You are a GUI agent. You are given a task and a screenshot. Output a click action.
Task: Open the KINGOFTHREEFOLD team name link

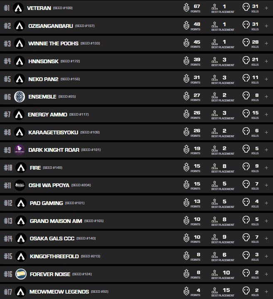pyautogui.click(x=54, y=256)
